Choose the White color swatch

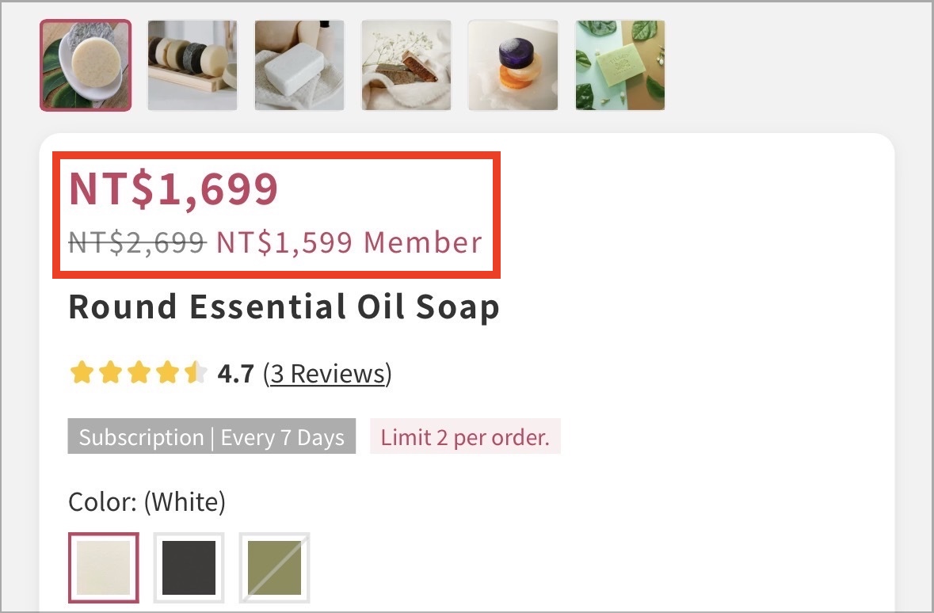(104, 568)
